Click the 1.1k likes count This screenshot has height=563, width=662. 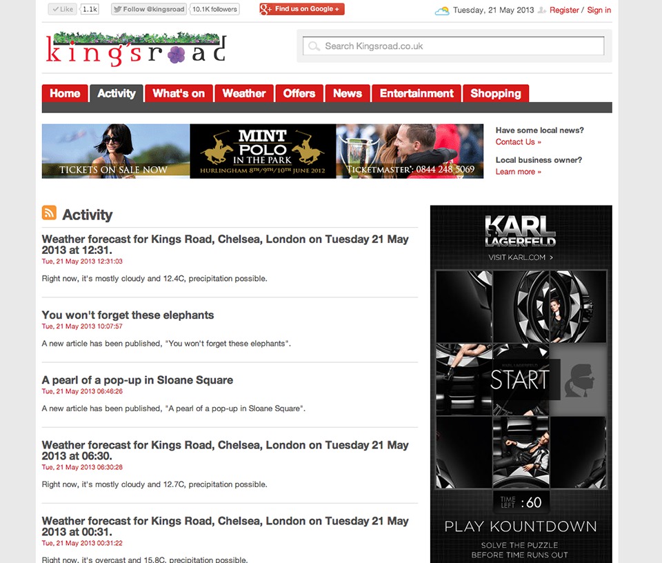click(90, 9)
